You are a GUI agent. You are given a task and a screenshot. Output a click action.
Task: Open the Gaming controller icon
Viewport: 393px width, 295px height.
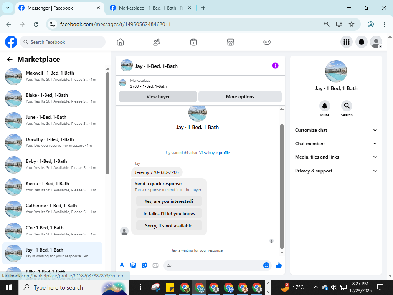[x=267, y=42]
